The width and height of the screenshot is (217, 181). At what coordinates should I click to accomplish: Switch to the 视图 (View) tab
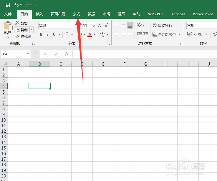pos(122,14)
